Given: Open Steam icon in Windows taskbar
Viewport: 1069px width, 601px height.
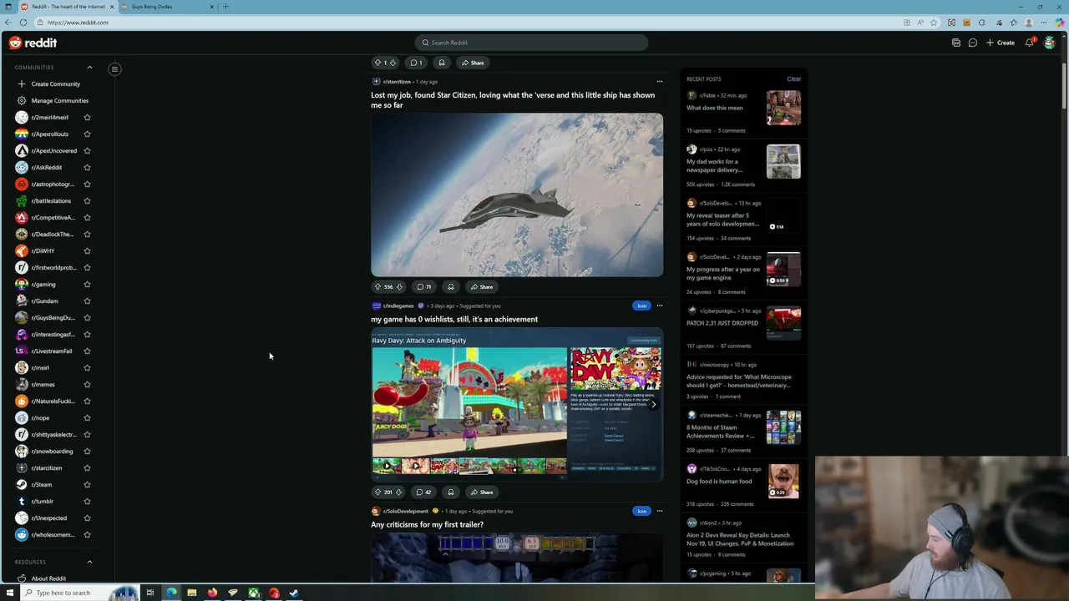Looking at the screenshot, I should 294,593.
